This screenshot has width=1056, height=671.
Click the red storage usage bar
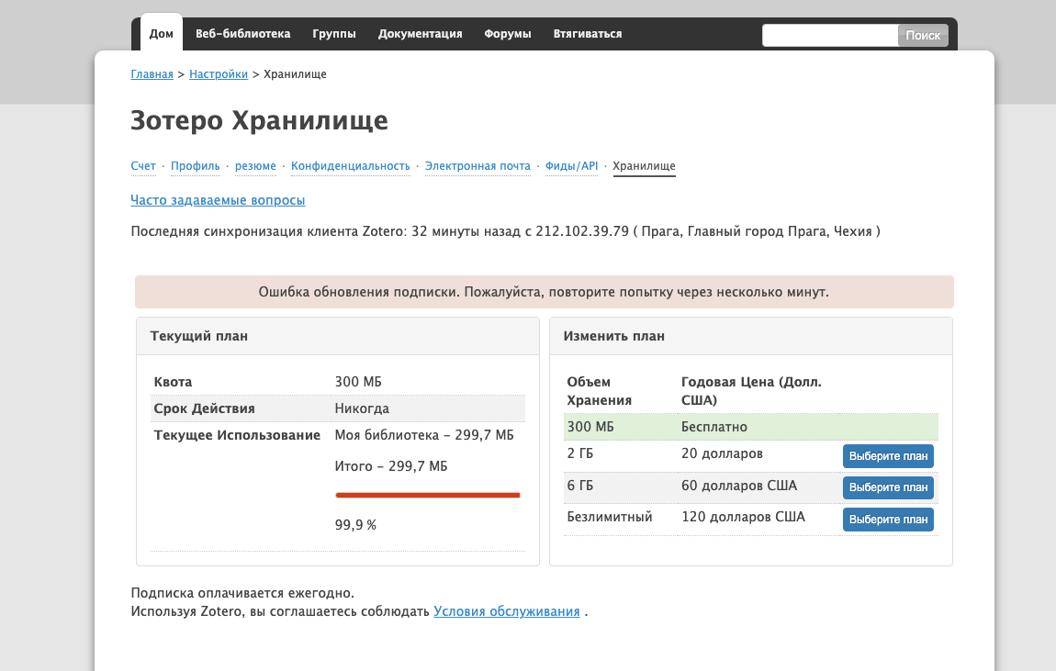click(428, 496)
